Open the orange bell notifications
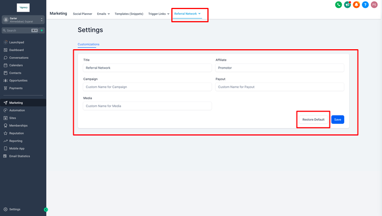The width and height of the screenshot is (382, 216). pos(356,5)
